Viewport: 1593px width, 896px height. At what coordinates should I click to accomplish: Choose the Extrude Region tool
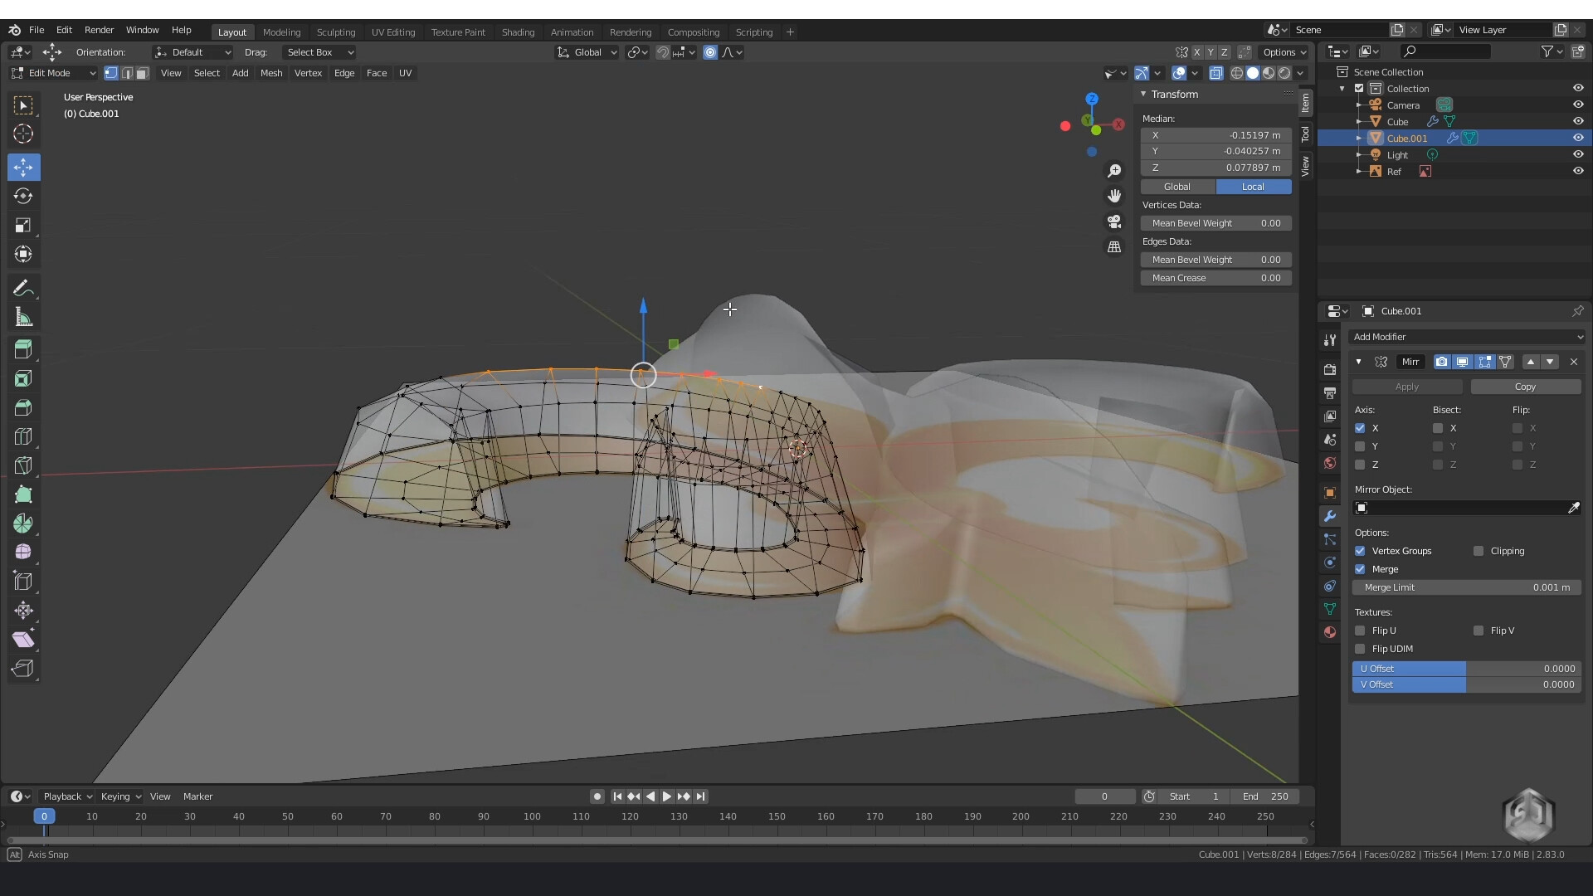[23, 349]
